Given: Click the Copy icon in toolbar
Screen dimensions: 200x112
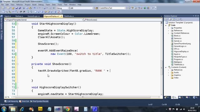Looking at the screenshot, I should coord(27,8).
